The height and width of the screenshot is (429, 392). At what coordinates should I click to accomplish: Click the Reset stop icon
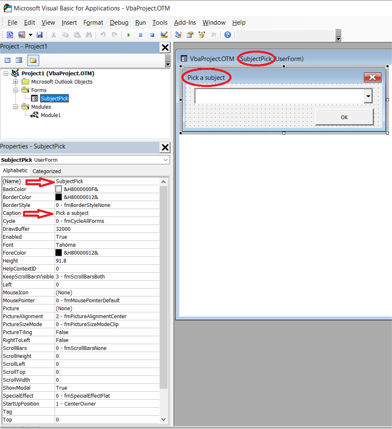152,35
